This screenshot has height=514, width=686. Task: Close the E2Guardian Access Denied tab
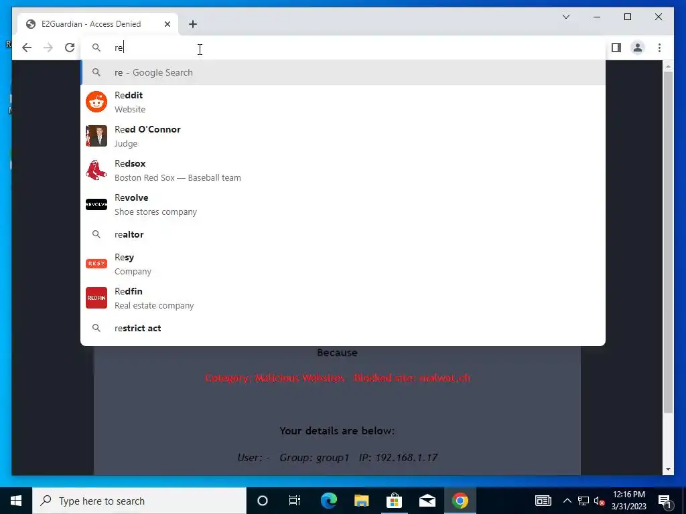pos(167,24)
